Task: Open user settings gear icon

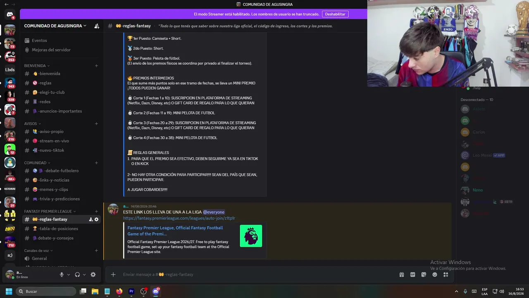Action: point(93,274)
